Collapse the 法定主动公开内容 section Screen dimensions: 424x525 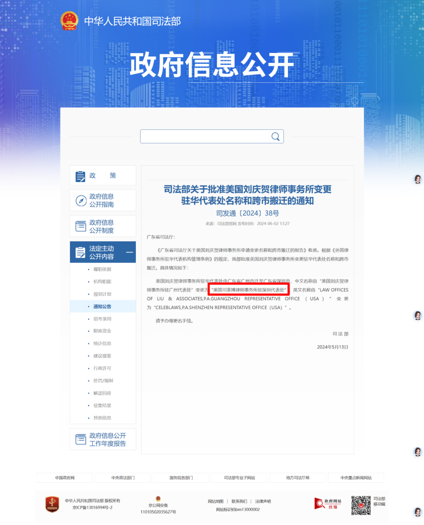point(130,252)
